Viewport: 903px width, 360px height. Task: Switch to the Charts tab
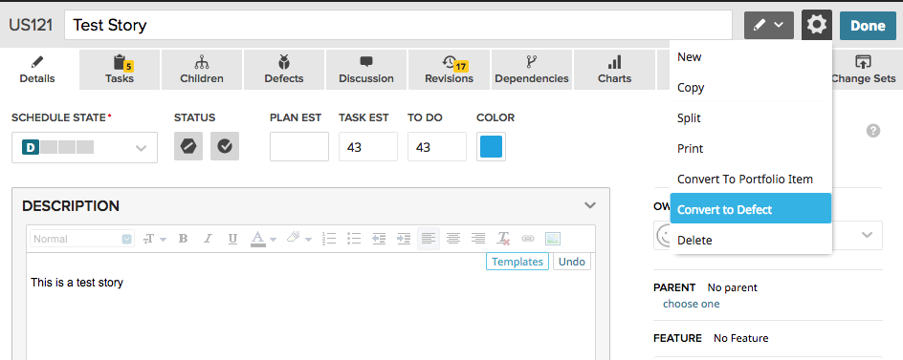[614, 70]
